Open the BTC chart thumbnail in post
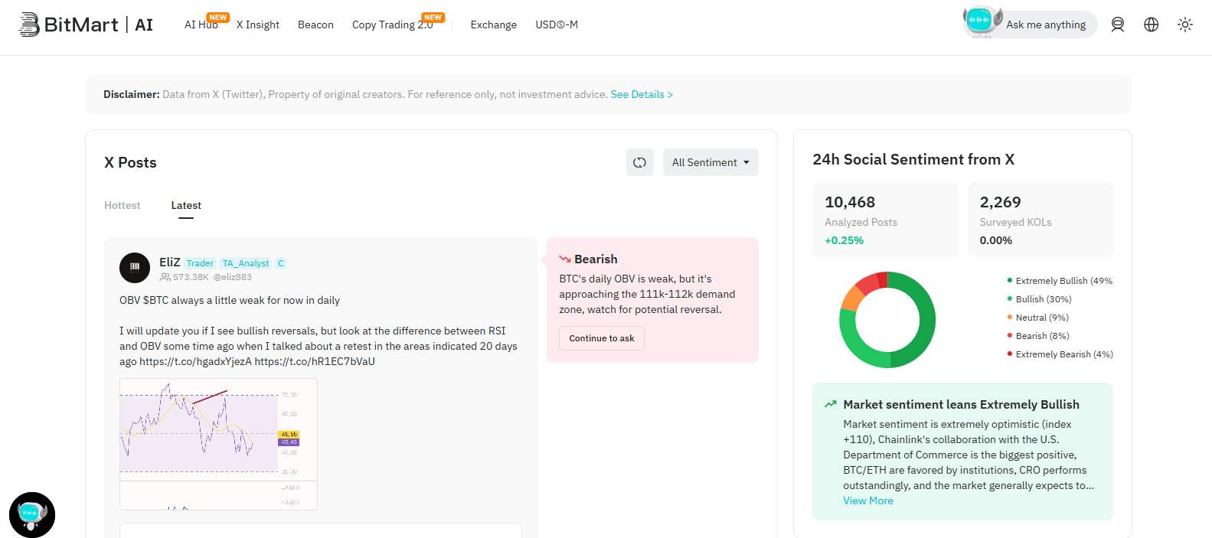1212x538 pixels. point(218,444)
